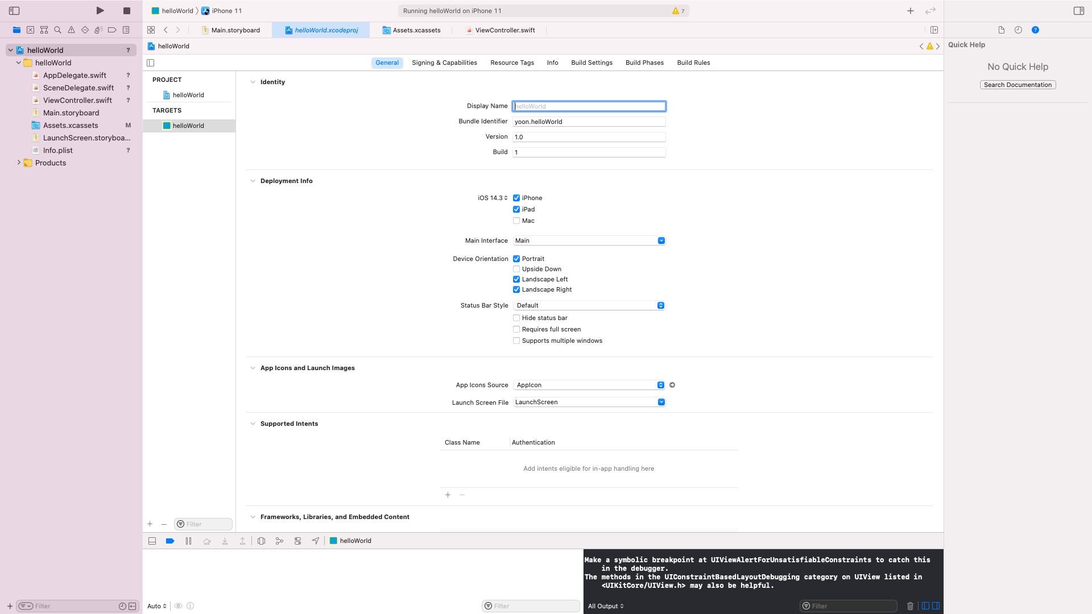Click the Debug View Hierarchy icon

coord(261,541)
